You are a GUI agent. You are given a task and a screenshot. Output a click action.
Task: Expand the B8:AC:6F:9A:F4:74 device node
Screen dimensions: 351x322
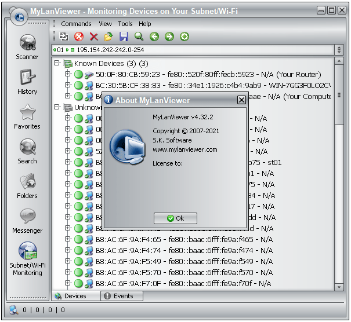[x=68, y=250]
